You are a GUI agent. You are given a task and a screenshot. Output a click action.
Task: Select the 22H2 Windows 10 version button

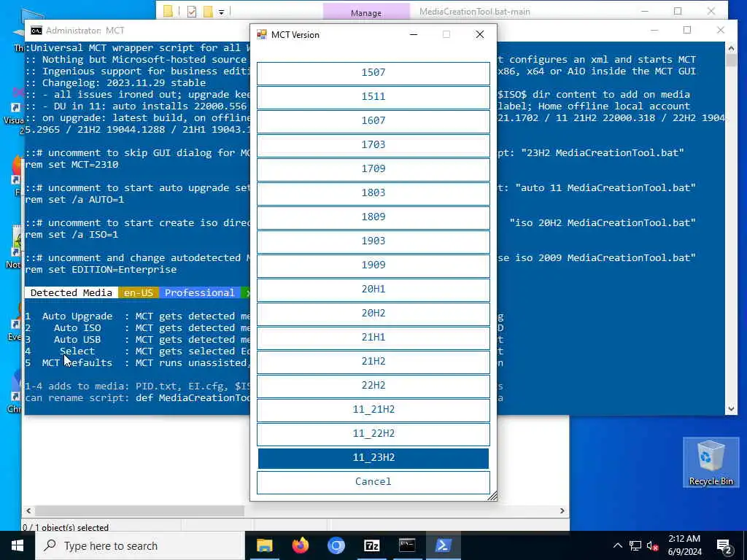pos(373,385)
